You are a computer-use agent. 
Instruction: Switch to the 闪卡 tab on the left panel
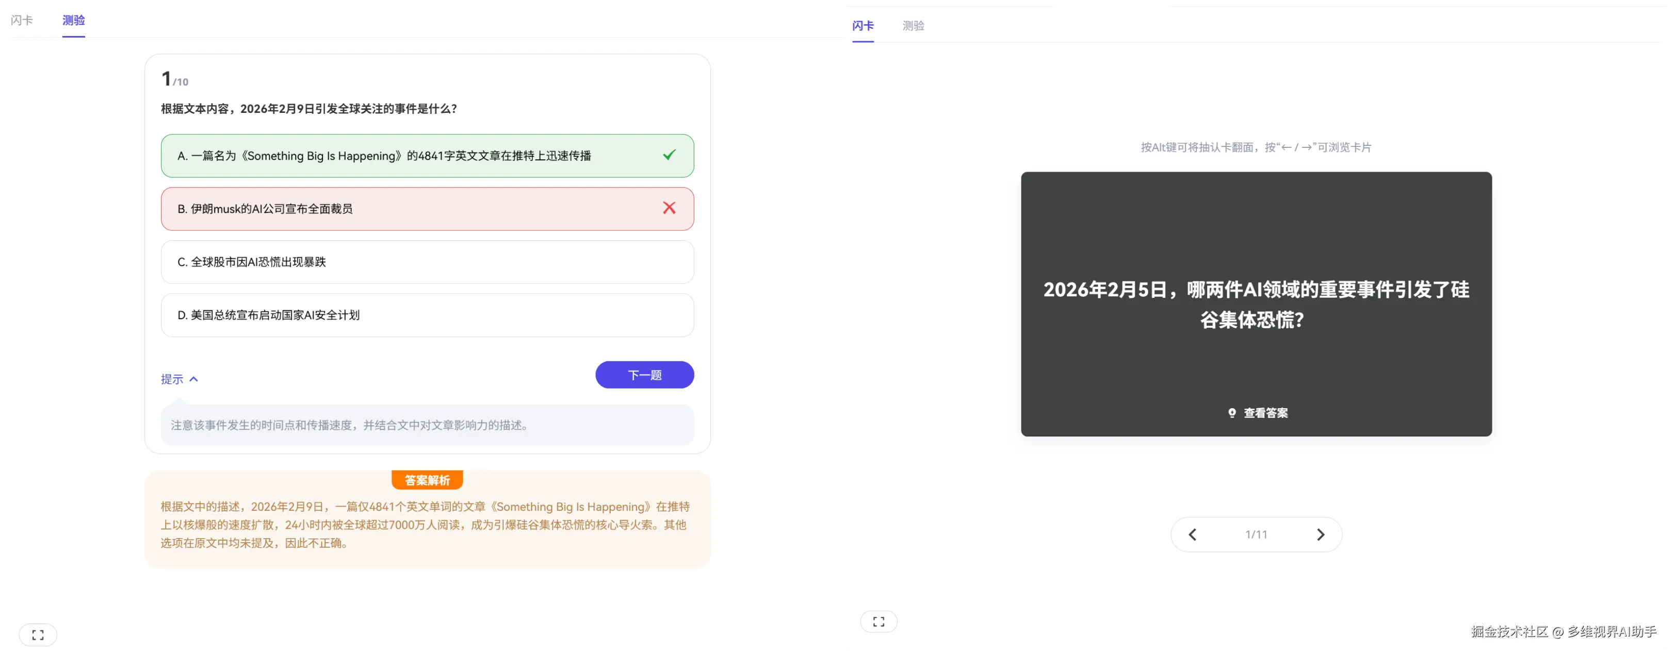coord(23,20)
